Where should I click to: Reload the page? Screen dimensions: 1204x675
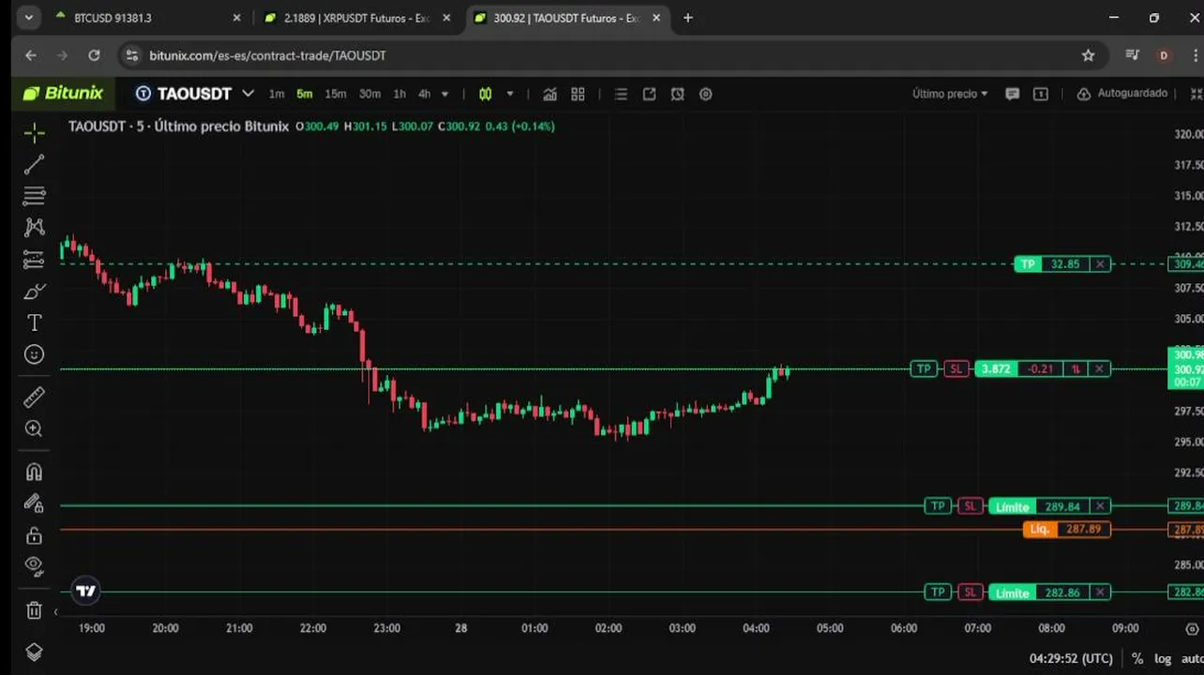click(x=94, y=55)
